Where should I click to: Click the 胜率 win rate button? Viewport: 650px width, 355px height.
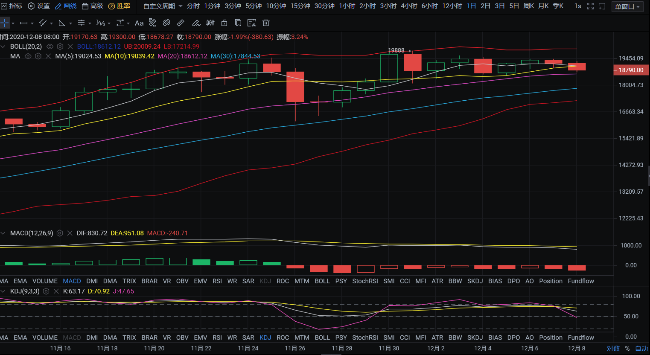pos(119,6)
